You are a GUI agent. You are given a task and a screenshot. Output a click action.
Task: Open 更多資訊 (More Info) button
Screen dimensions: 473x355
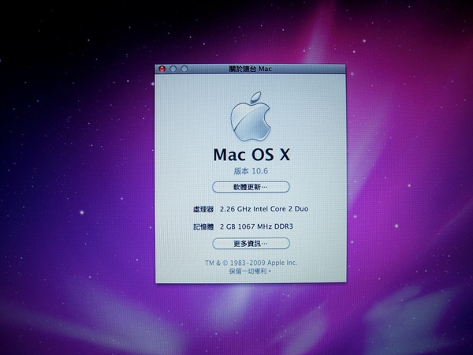pos(251,243)
